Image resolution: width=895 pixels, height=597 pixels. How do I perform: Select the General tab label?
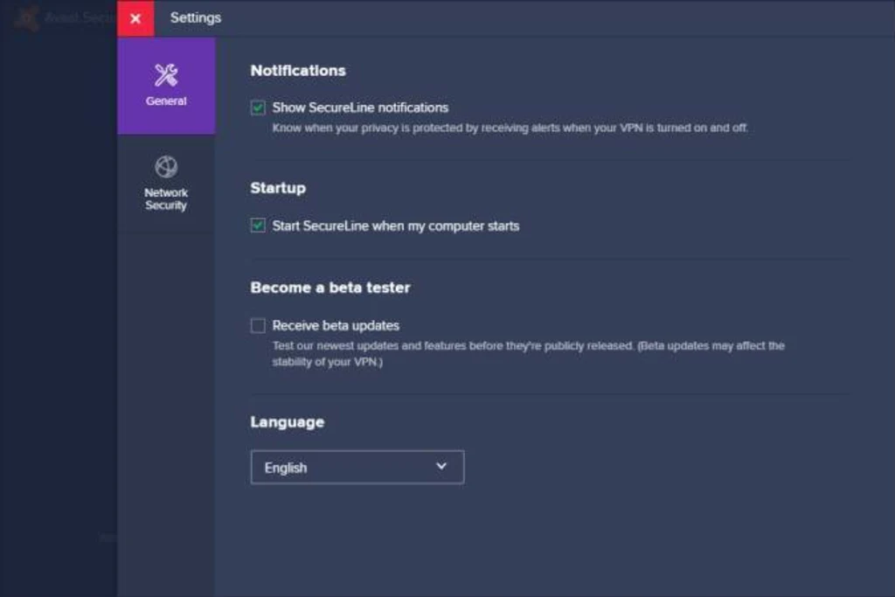(x=166, y=101)
